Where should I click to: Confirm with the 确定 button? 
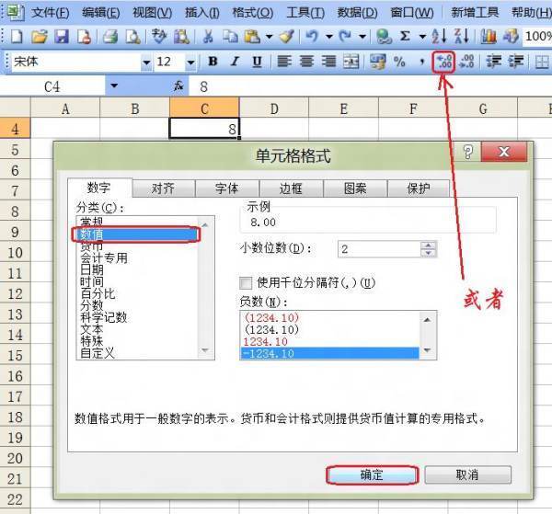point(372,475)
